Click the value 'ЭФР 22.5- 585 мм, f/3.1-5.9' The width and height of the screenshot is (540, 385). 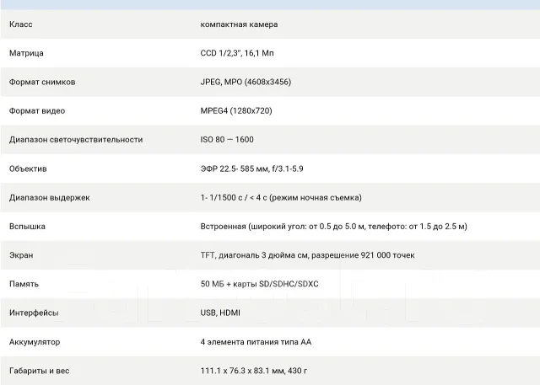pos(251,168)
